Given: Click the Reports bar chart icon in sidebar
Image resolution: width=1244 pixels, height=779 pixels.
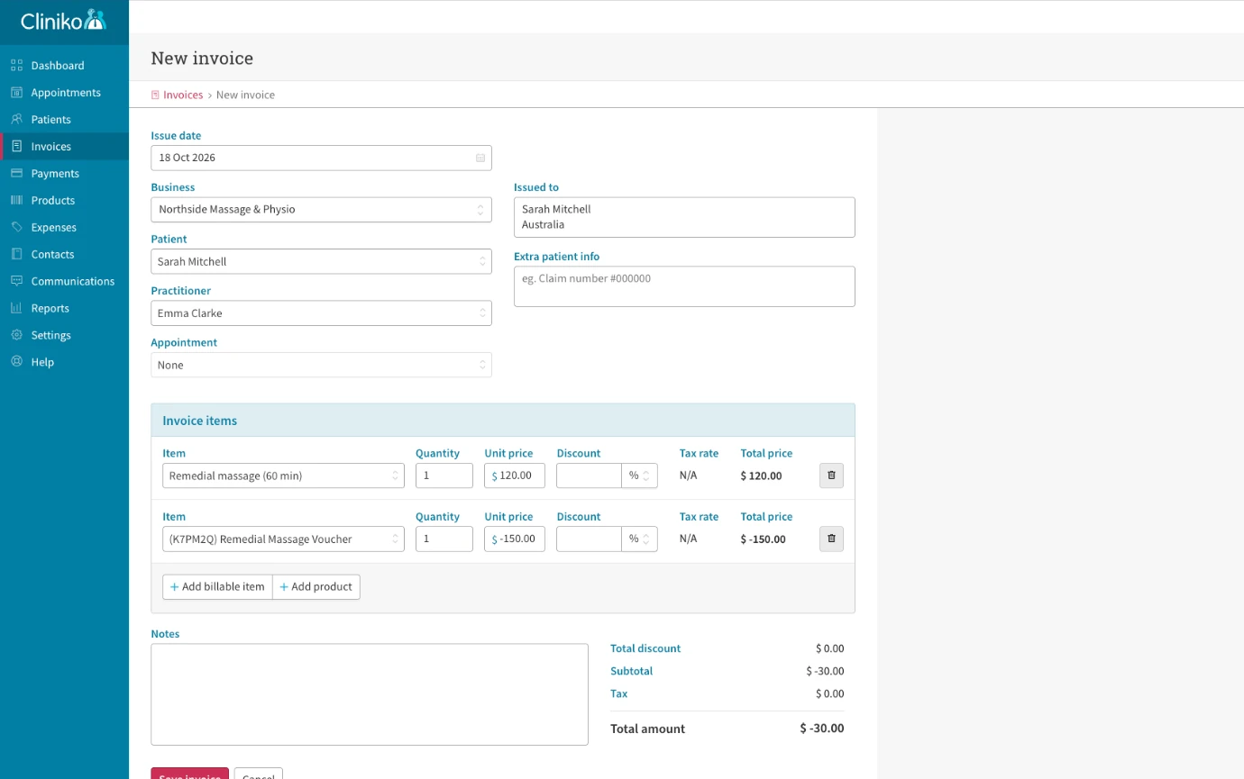Looking at the screenshot, I should click(x=16, y=308).
